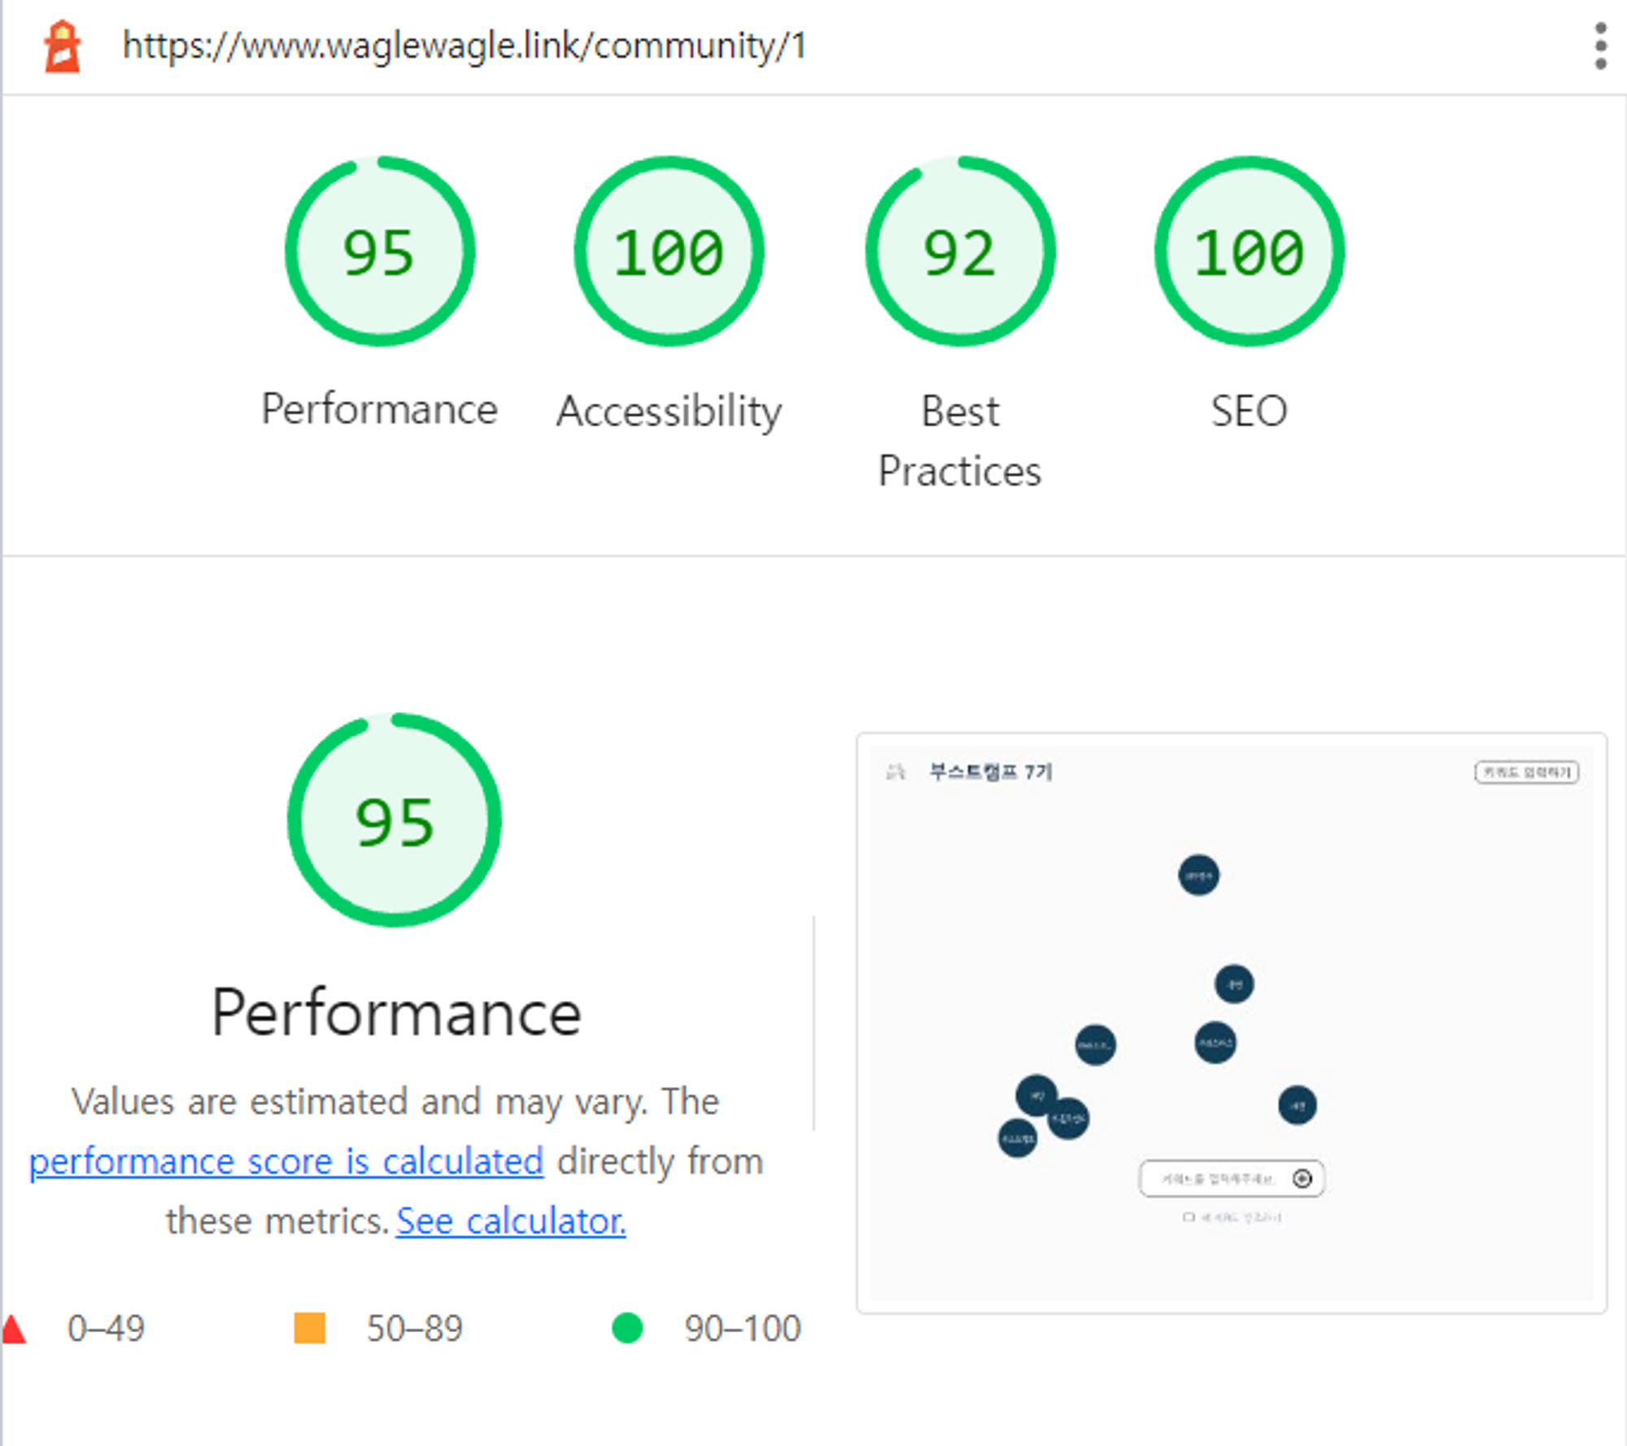1627x1446 pixels.
Task: Open the Best Practices 92 gauge
Action: (x=960, y=251)
